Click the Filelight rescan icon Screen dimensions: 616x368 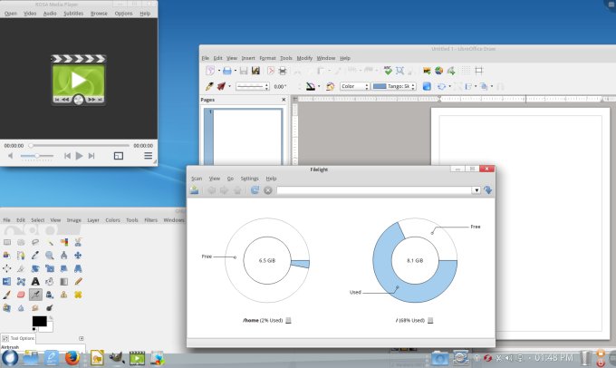[x=255, y=190]
